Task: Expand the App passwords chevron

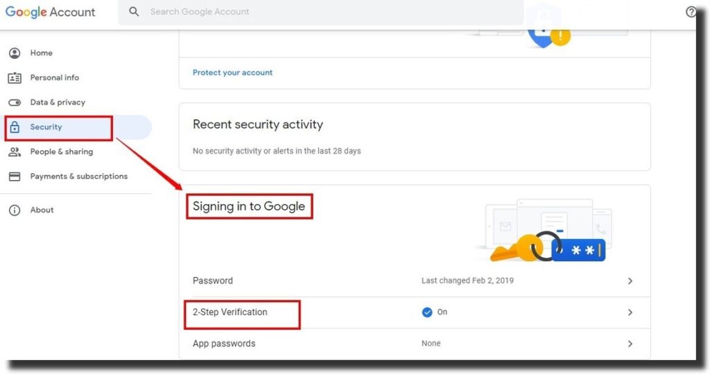Action: [x=630, y=344]
